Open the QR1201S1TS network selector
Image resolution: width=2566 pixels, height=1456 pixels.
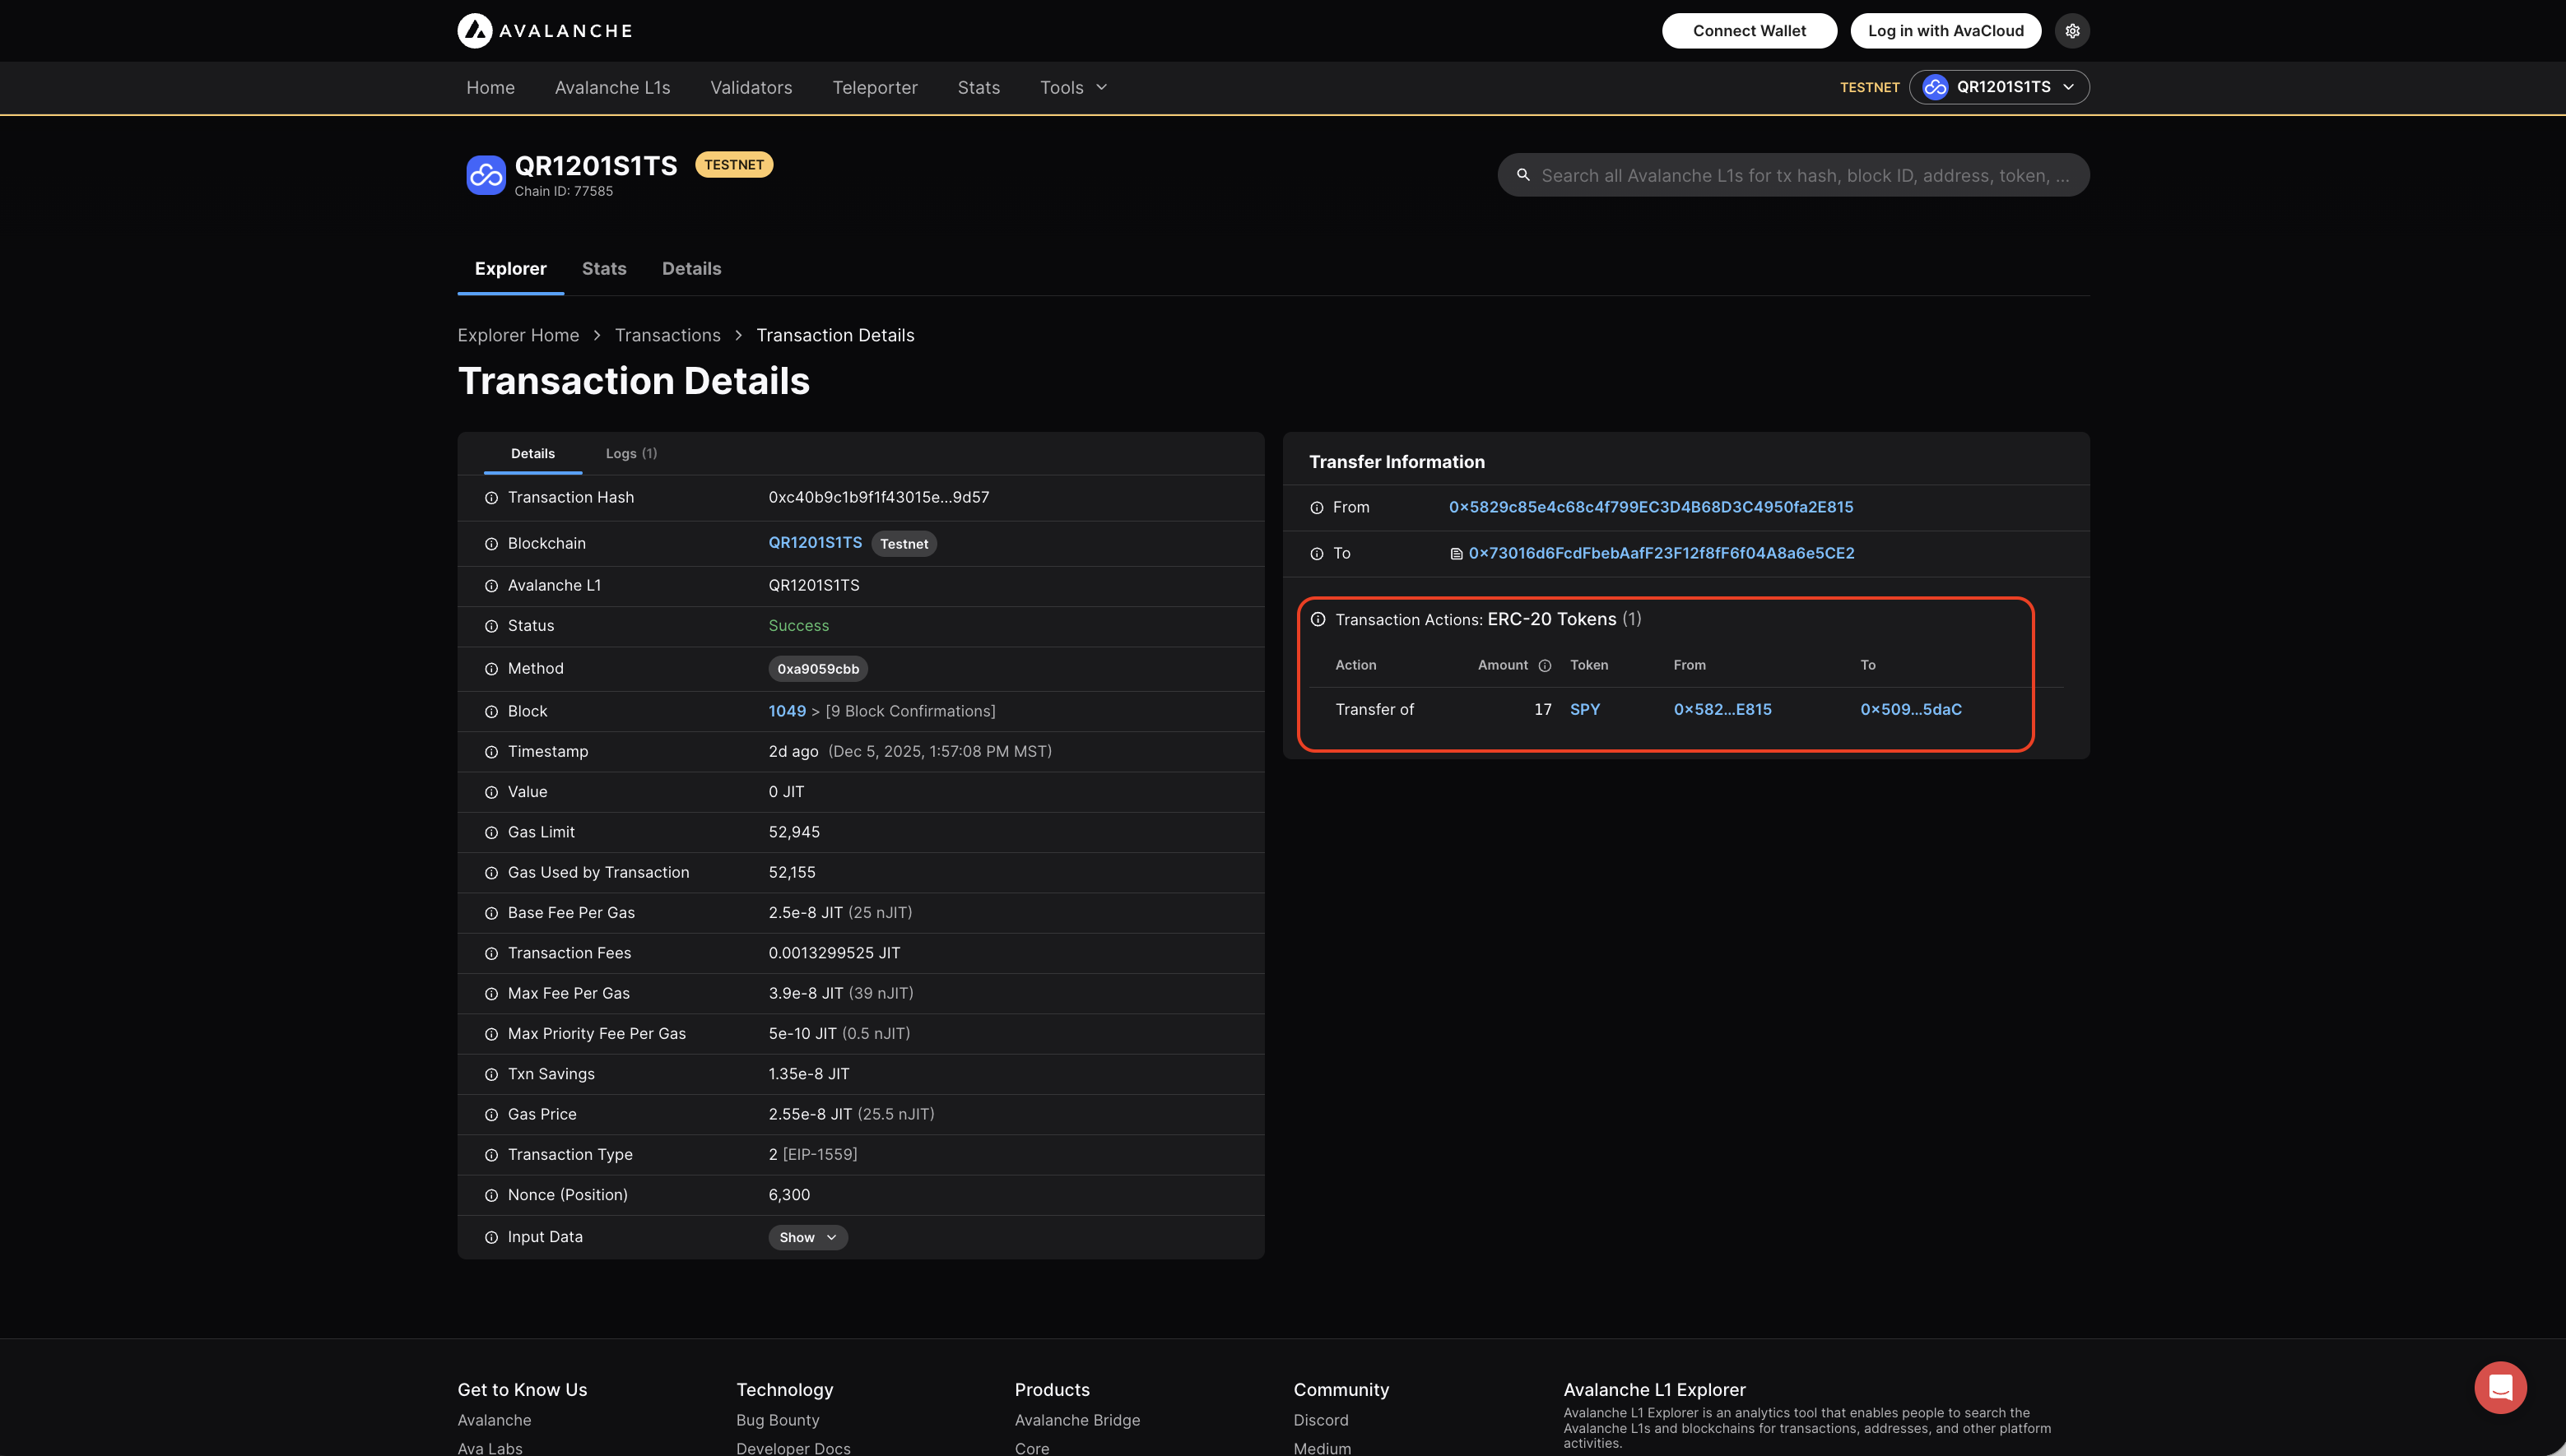[x=1998, y=87]
